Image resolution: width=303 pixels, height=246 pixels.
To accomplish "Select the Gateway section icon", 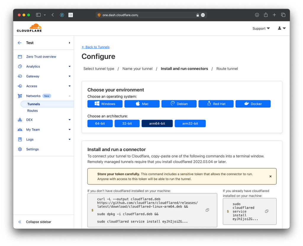I will point(20,76).
